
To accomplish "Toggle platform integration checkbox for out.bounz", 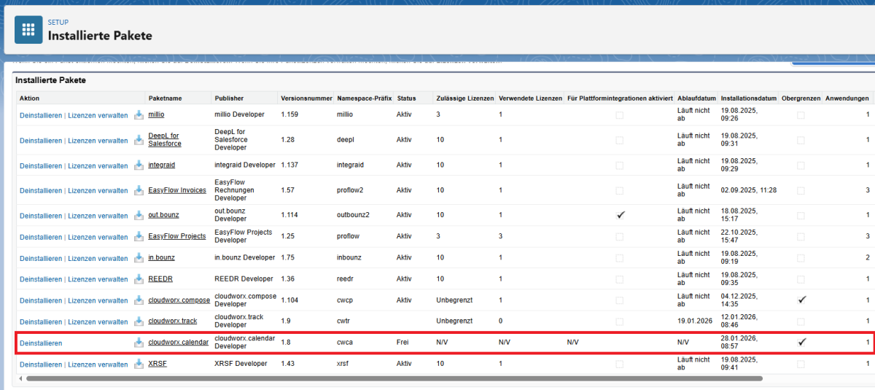I will click(620, 215).
